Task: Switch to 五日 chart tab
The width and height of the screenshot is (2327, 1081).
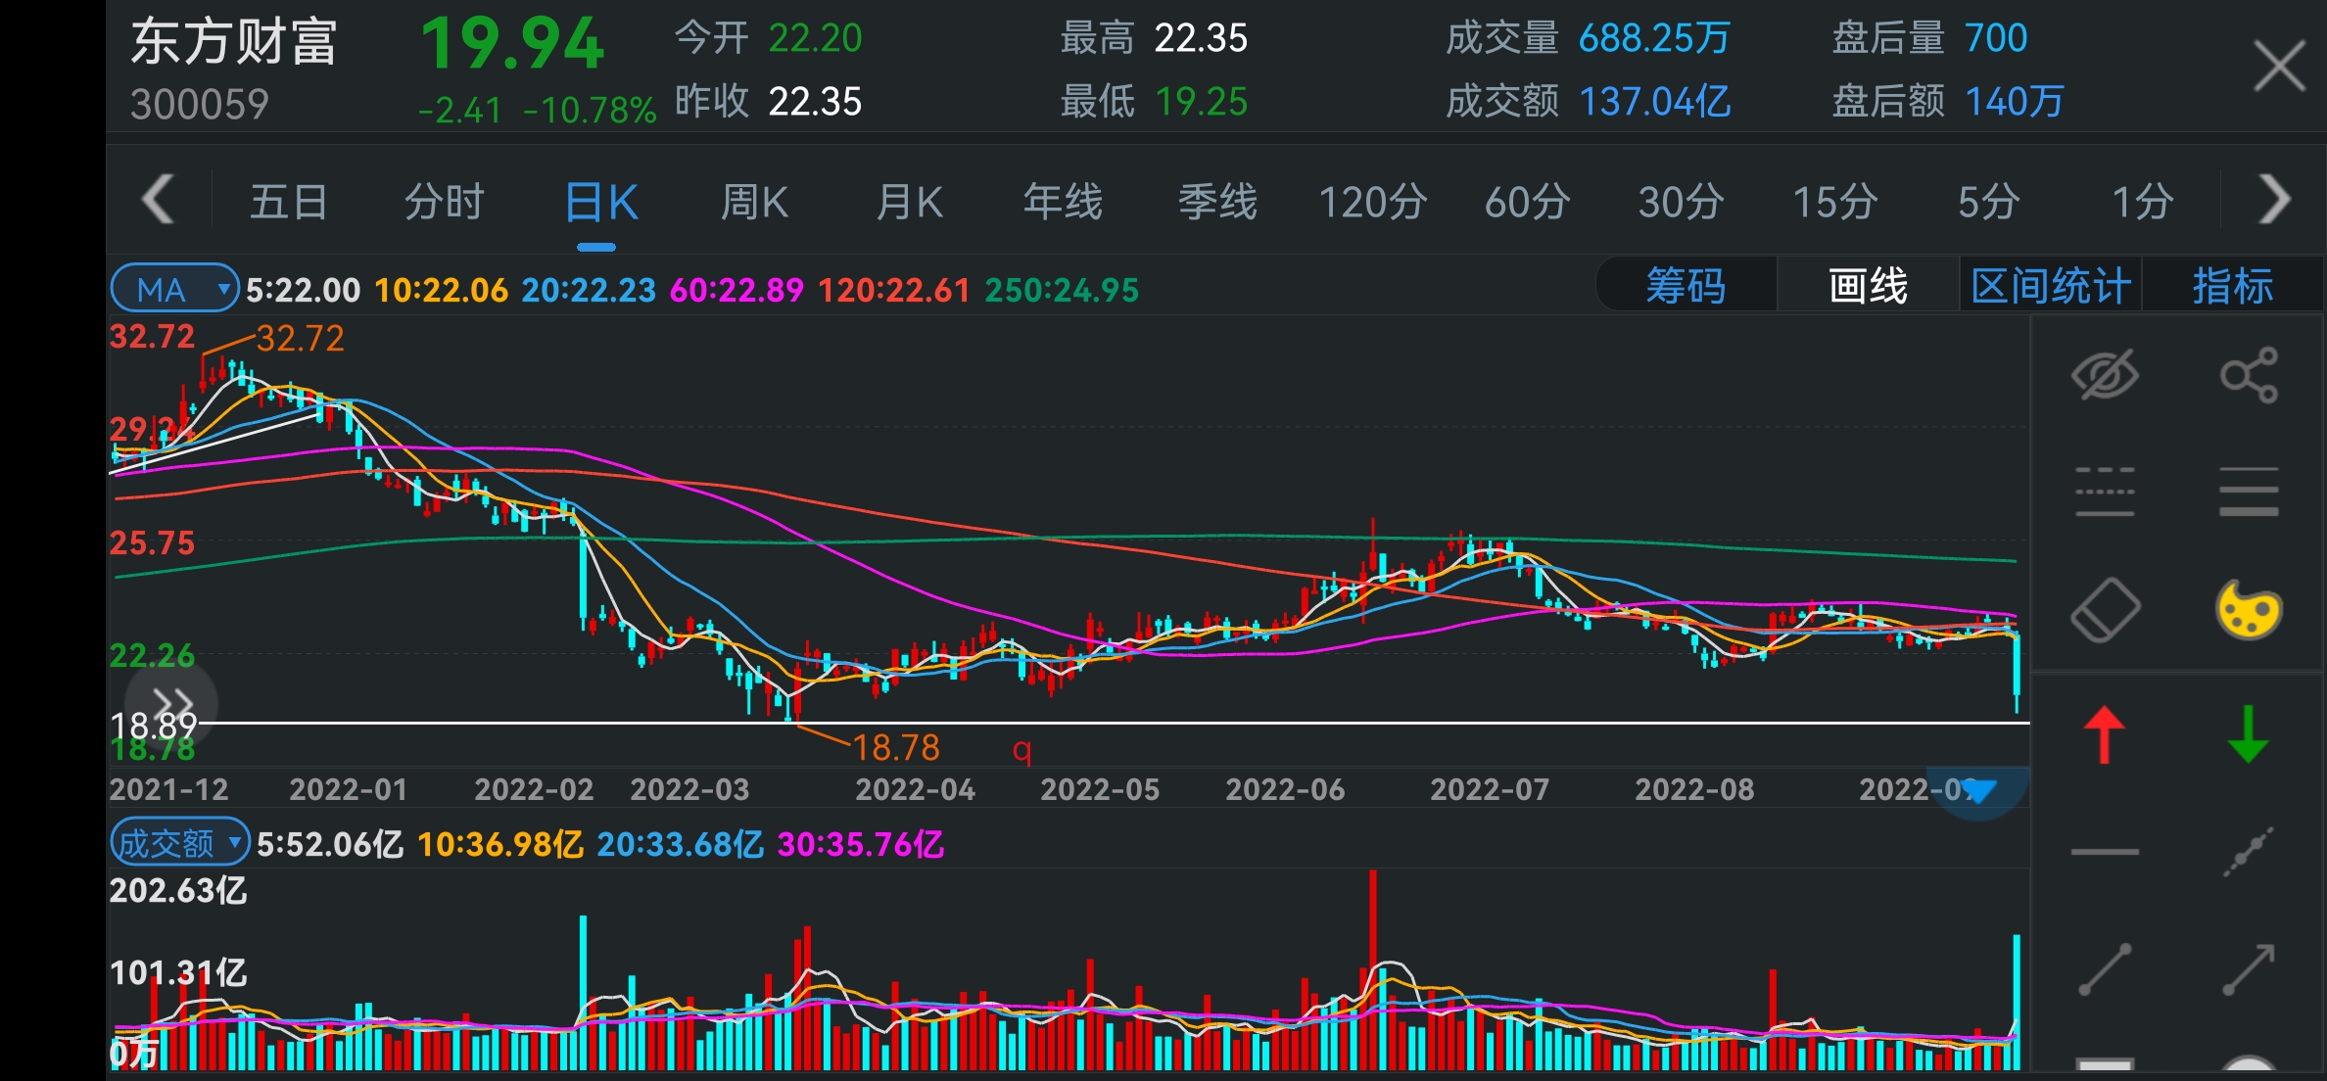Action: click(x=288, y=203)
